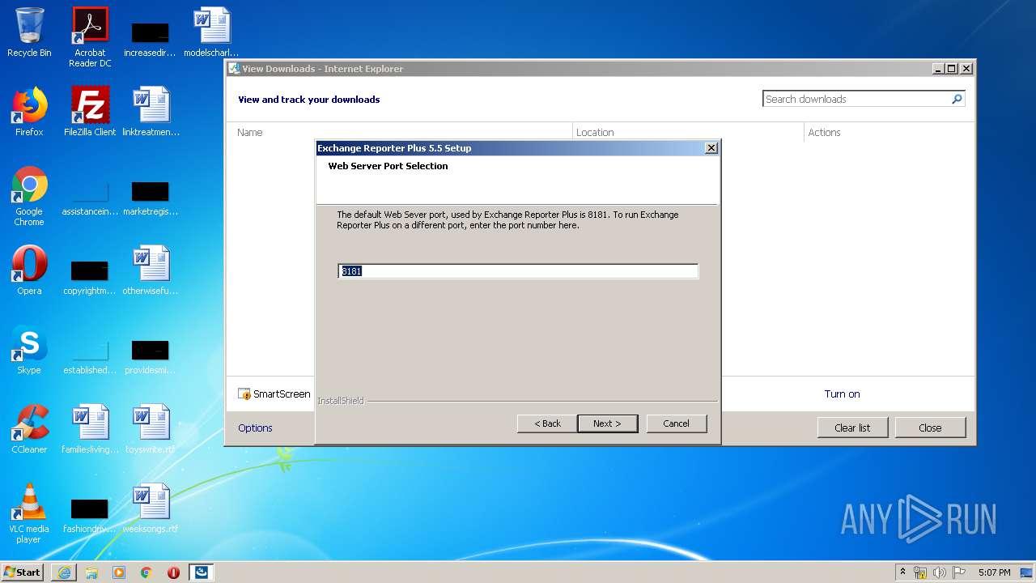Click the Chrome taskbar icon
This screenshot has width=1036, height=583.
tap(146, 572)
